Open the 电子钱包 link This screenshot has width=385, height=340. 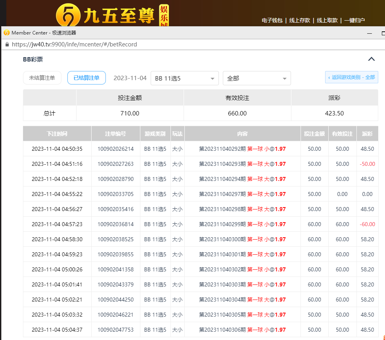[272, 20]
